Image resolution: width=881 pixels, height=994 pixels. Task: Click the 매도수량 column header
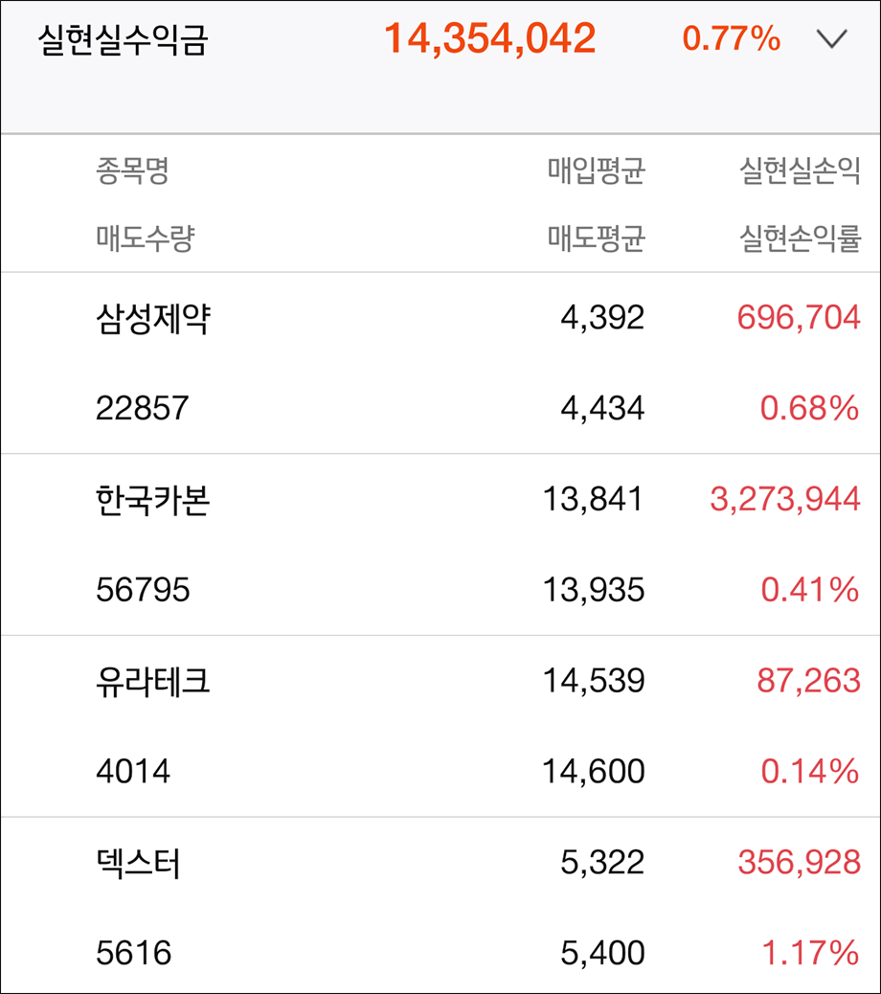click(146, 237)
